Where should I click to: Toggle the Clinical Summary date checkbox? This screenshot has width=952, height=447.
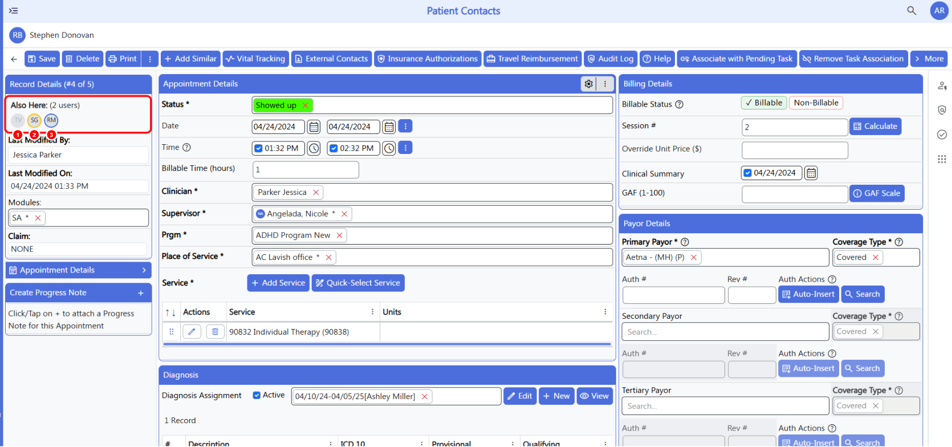(x=747, y=173)
